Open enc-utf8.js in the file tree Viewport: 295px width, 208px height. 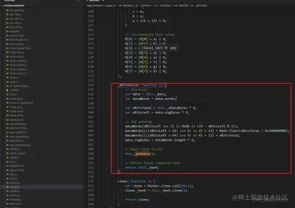tap(15, 23)
